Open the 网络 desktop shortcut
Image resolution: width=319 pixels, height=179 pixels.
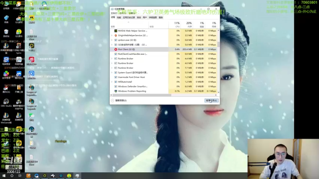tap(6, 19)
